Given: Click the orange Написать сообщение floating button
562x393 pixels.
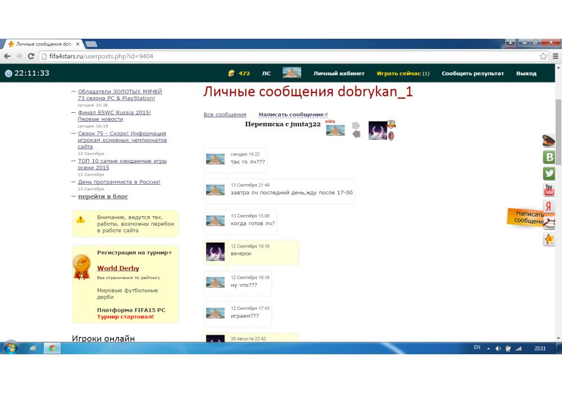Looking at the screenshot, I should 527,217.
